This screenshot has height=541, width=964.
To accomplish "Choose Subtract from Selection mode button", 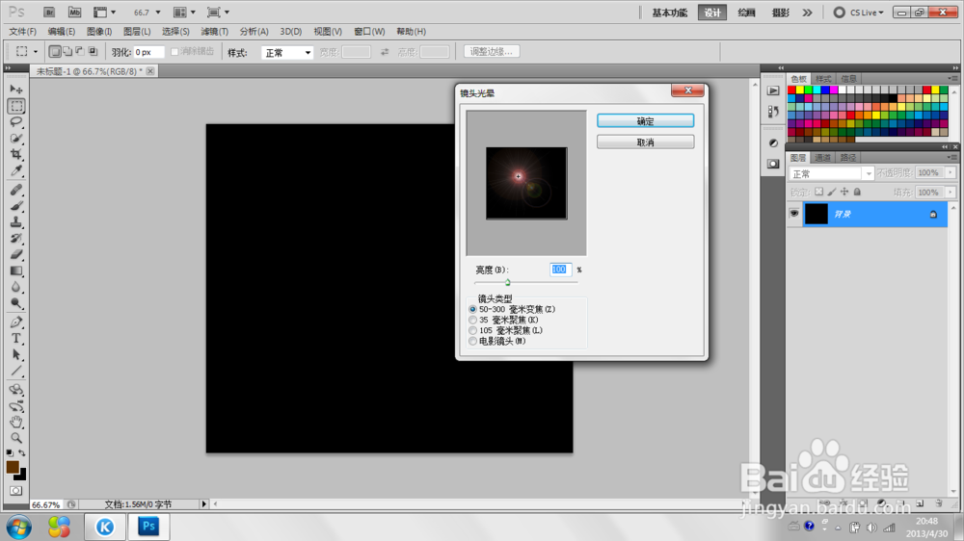I will pyautogui.click(x=80, y=52).
